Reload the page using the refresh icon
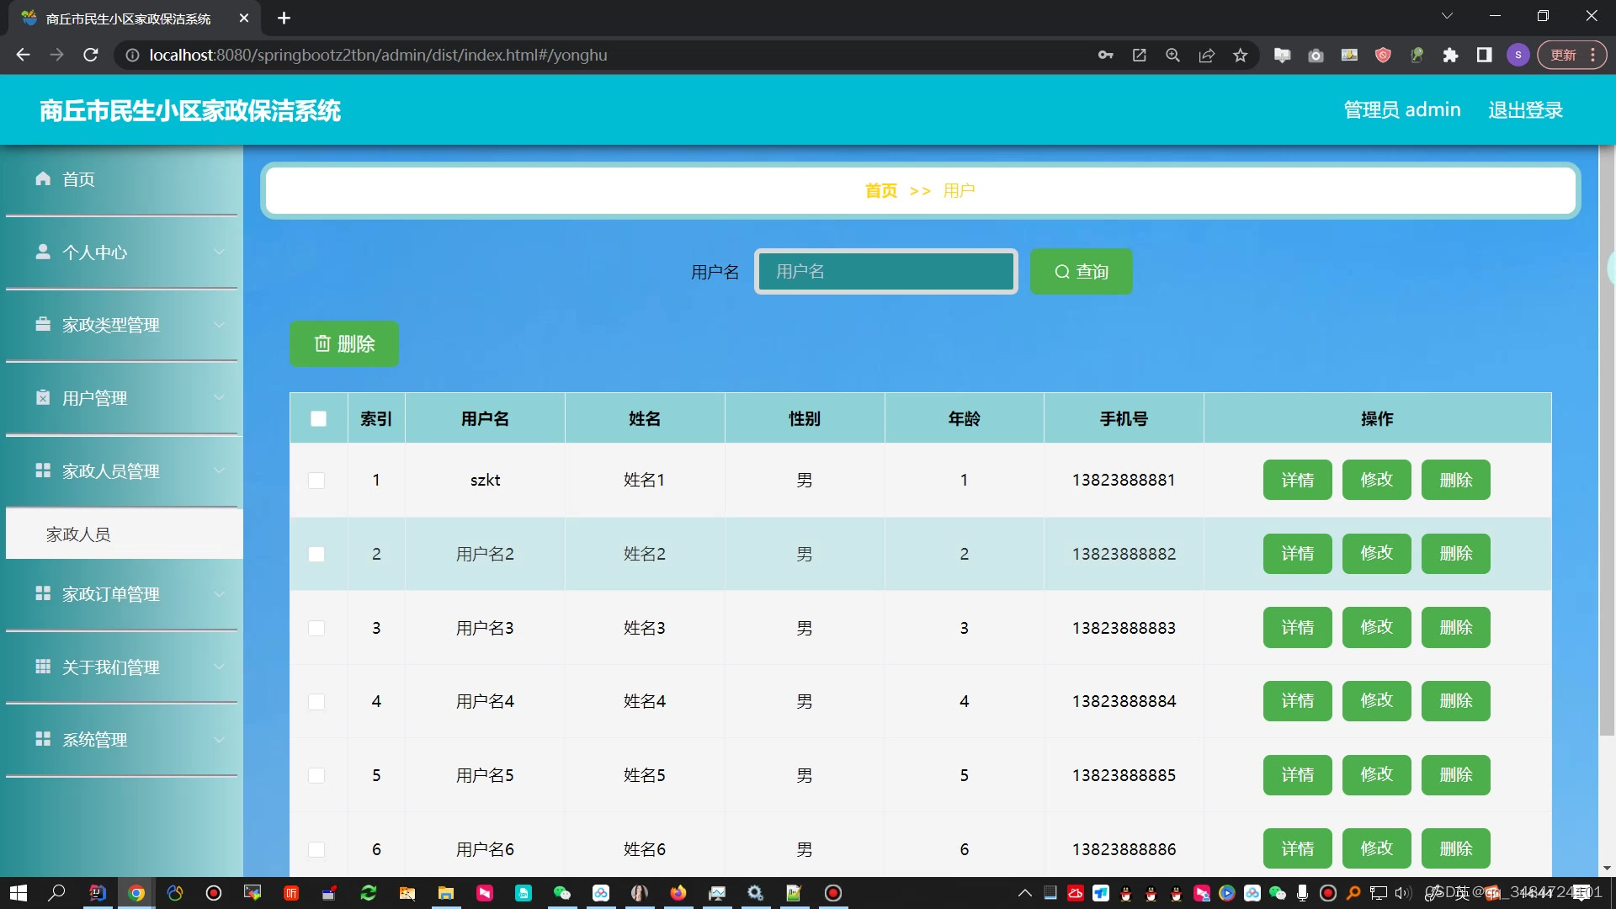Viewport: 1616px width, 909px height. coord(91,56)
